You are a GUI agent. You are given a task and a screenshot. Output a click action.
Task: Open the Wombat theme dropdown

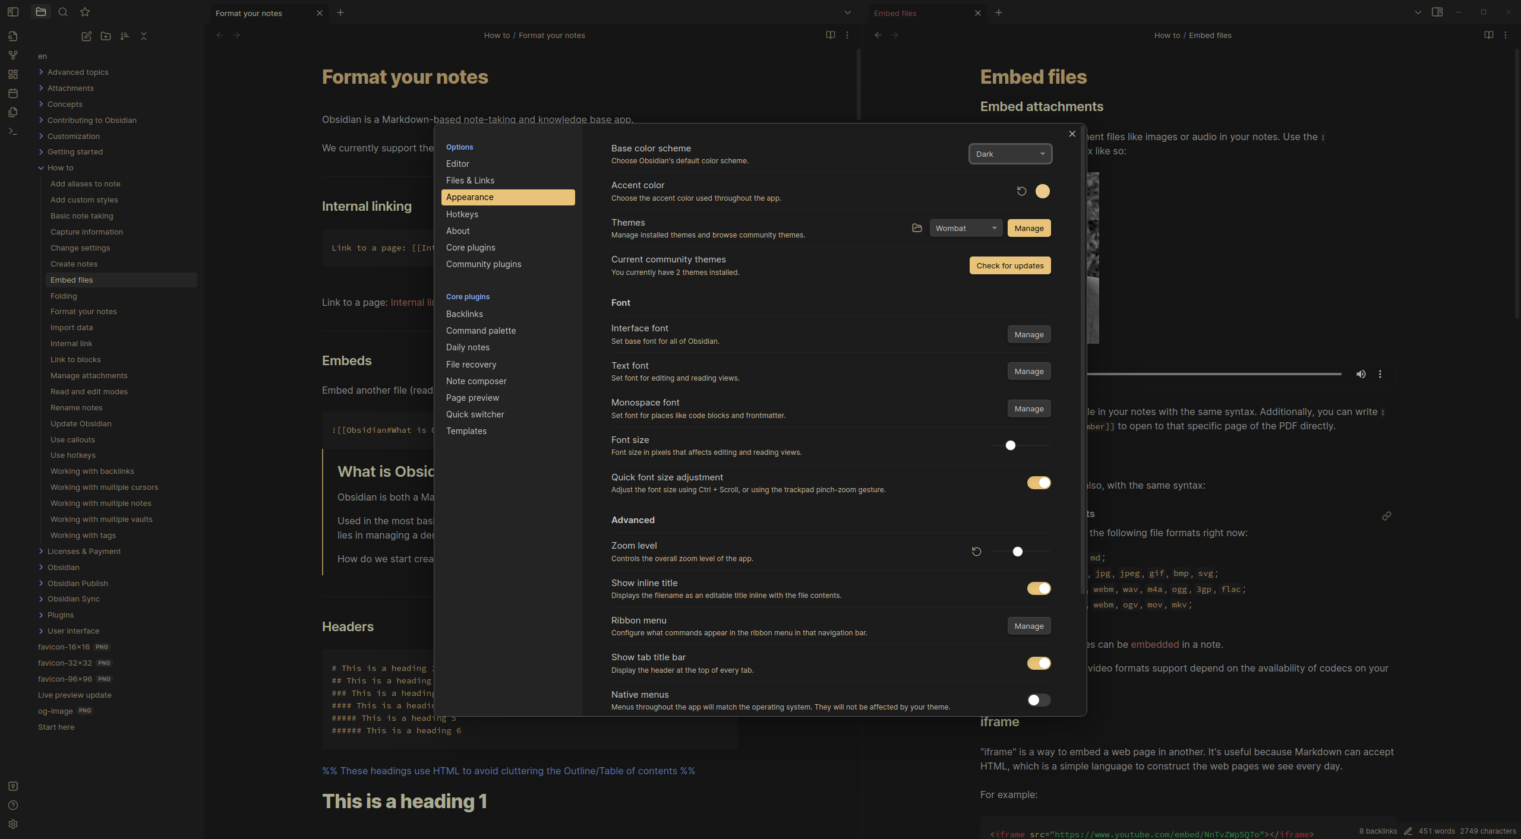(966, 228)
